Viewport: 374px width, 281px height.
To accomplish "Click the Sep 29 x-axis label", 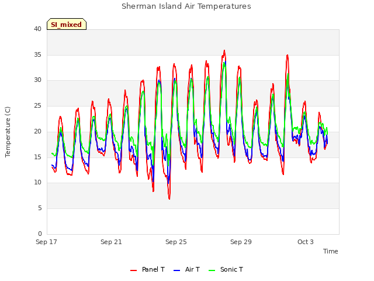I will (241, 242).
